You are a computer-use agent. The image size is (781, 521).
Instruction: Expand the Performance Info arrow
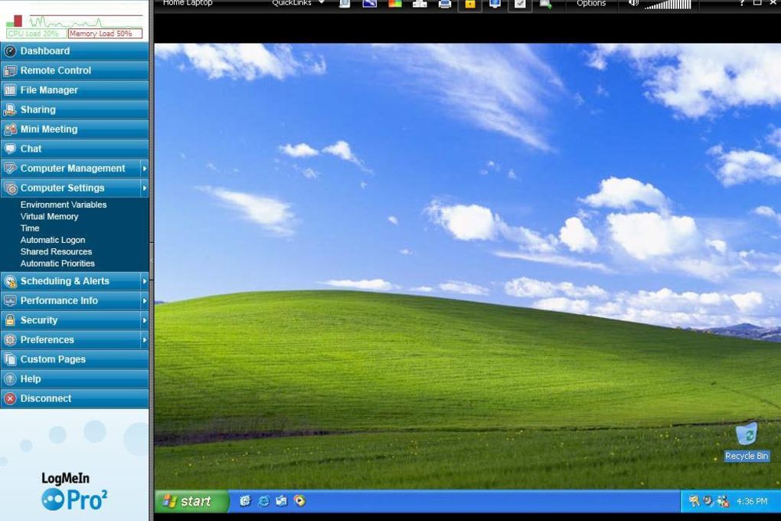click(x=145, y=300)
